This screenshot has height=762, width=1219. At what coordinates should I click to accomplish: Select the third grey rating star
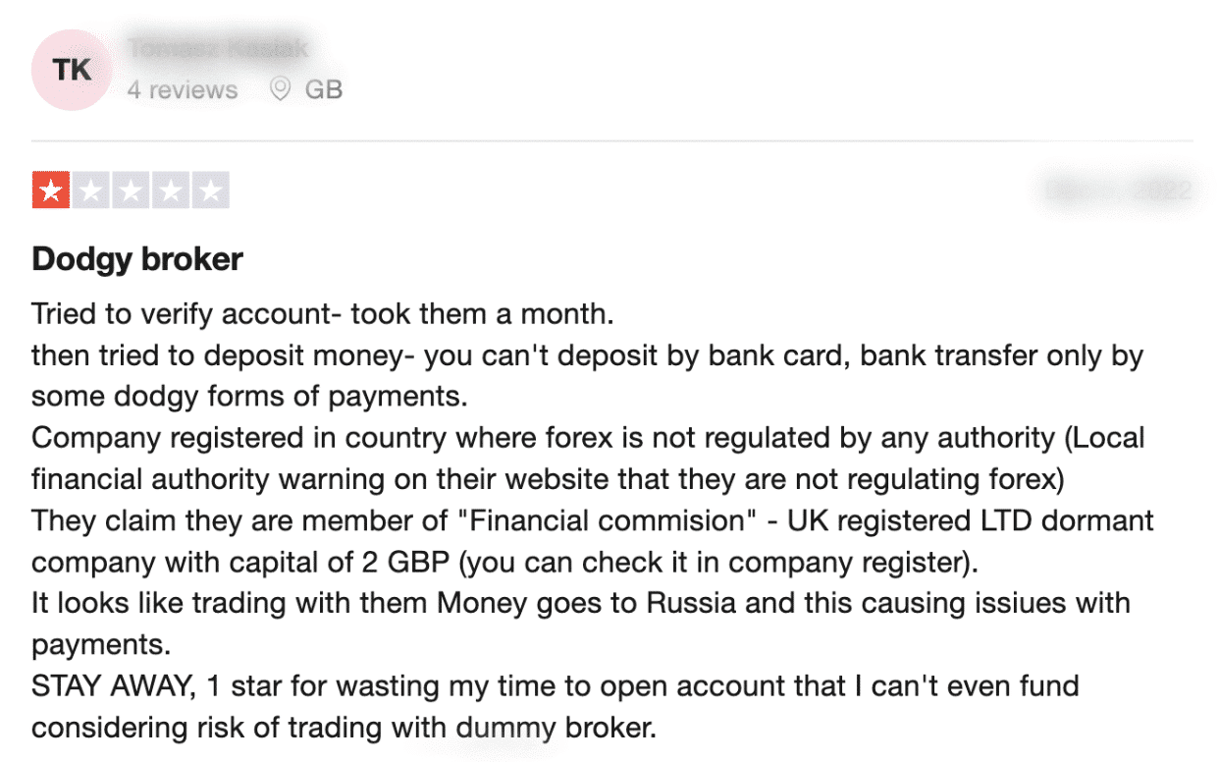(131, 190)
